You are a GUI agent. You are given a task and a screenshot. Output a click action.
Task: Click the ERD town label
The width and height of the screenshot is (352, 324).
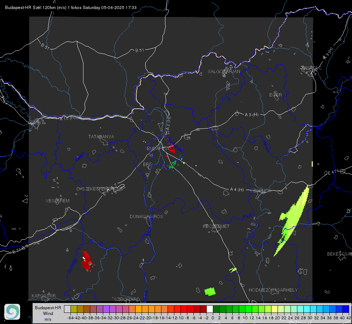pos(147,165)
